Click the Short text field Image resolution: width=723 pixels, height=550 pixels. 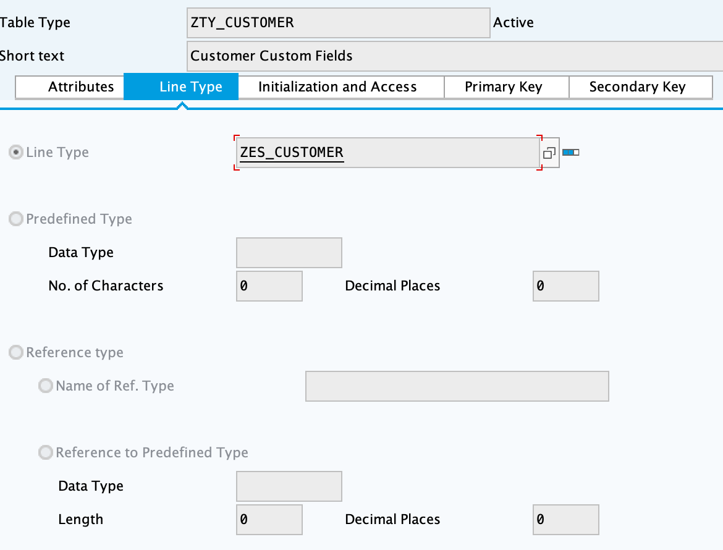[454, 56]
